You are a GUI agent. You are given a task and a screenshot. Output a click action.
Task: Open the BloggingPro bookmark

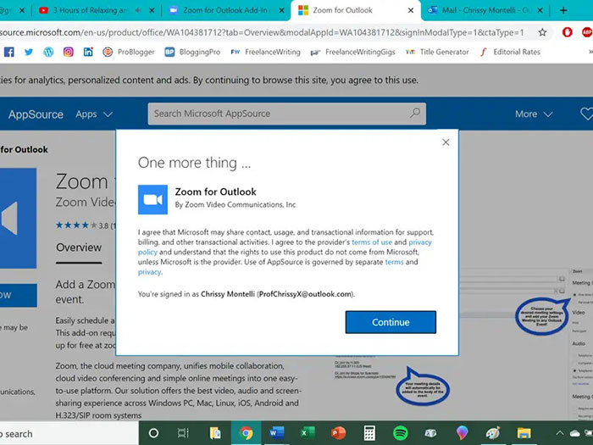click(192, 52)
